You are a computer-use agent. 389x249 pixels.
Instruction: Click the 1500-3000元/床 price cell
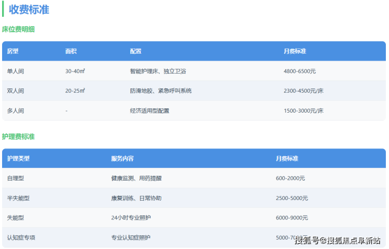click(x=303, y=111)
